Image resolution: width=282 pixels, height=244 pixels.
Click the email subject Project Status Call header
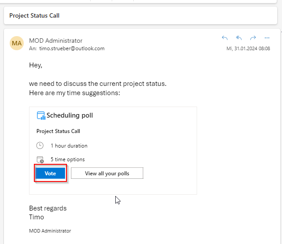coord(34,15)
